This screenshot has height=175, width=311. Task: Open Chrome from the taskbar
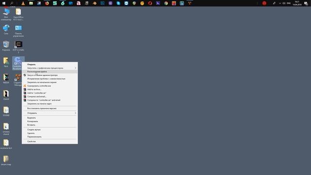pyautogui.click(x=166, y=3)
